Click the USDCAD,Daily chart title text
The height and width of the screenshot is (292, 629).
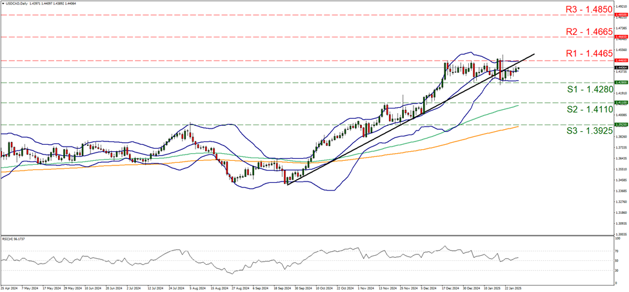coord(15,5)
